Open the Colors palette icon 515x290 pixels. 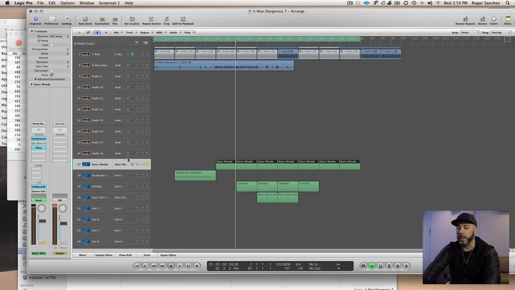(x=494, y=20)
